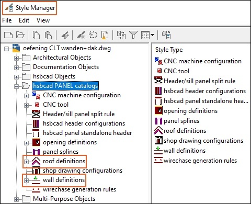Screen dimensions: 251x204
Task: Click the Inline Edit Toggle toolbar icon
Action: coord(166,35)
